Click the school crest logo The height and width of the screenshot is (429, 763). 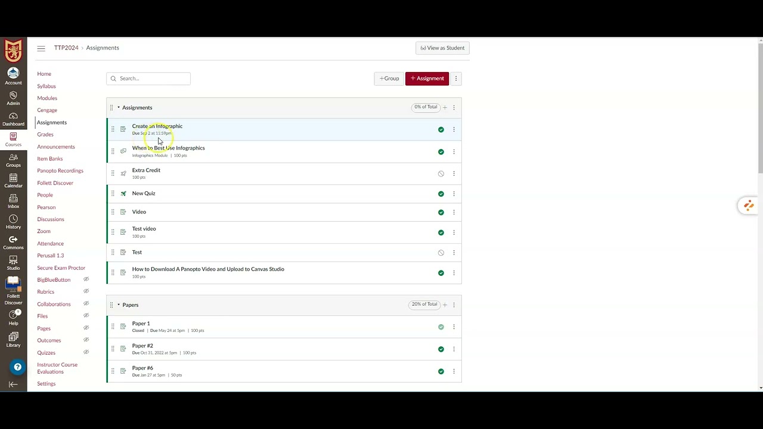(x=13, y=51)
